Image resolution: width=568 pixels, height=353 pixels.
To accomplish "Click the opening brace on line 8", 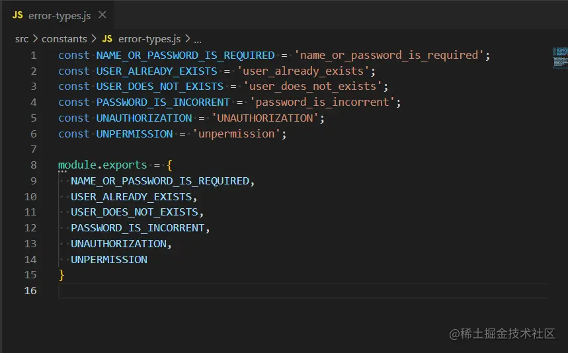I will 169,165.
